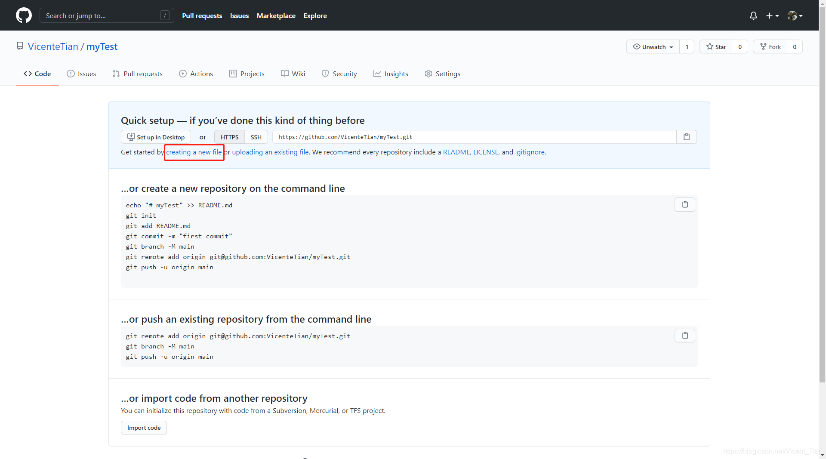Click into the Search or jump to field

pyautogui.click(x=107, y=15)
